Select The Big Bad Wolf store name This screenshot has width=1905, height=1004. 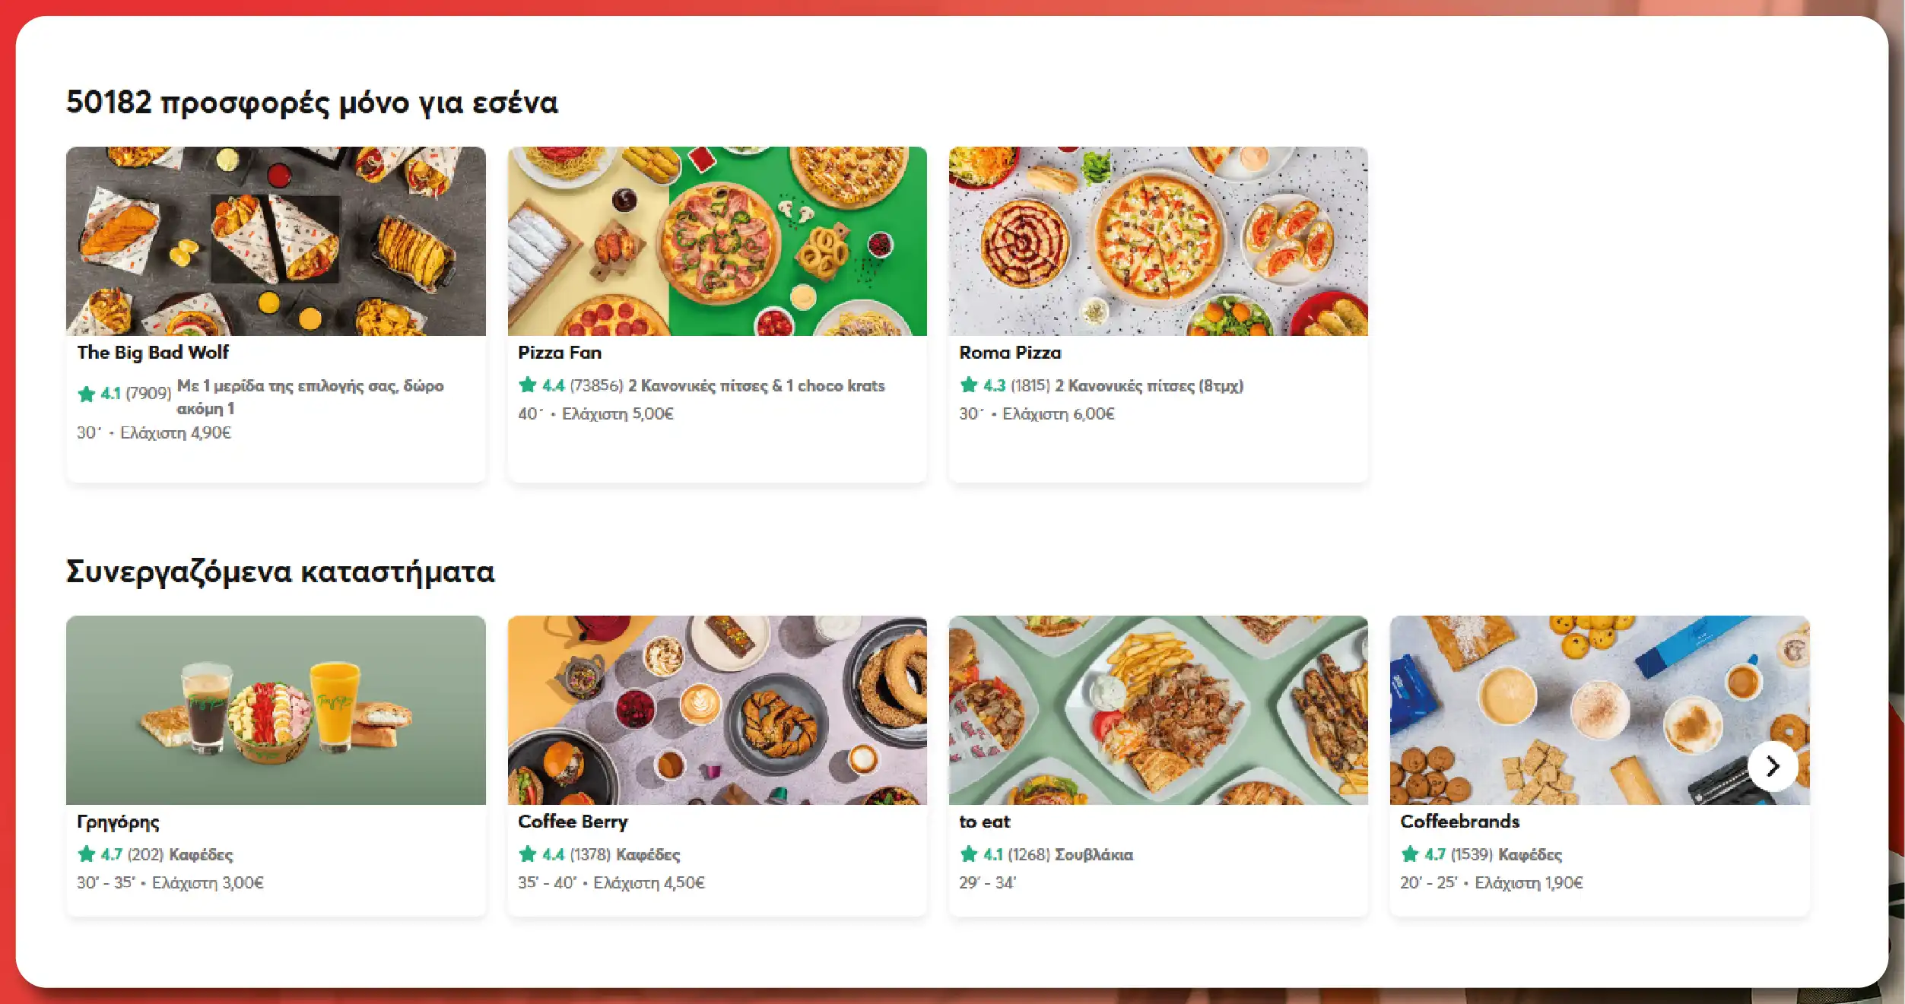[x=153, y=353]
